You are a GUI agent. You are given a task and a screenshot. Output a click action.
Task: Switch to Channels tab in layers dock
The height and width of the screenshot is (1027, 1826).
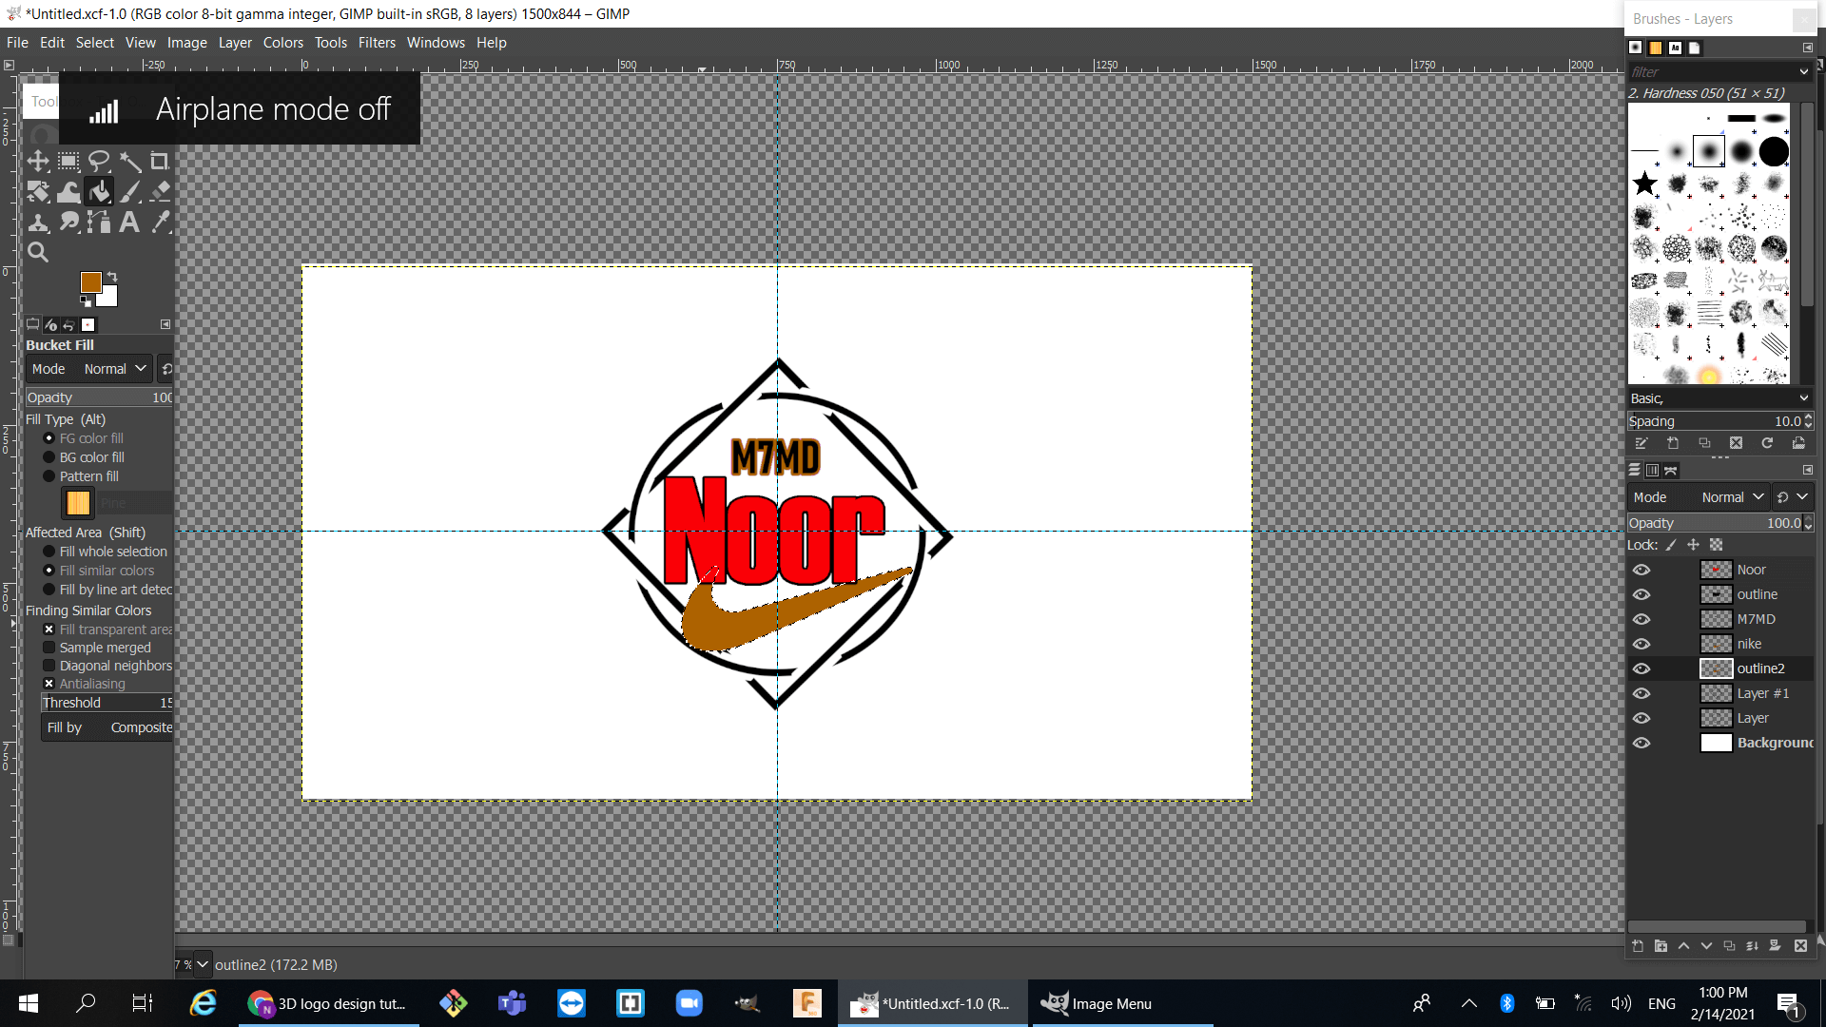pos(1653,470)
